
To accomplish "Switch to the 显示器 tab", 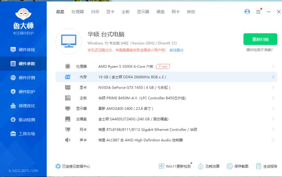I will tap(143, 12).
